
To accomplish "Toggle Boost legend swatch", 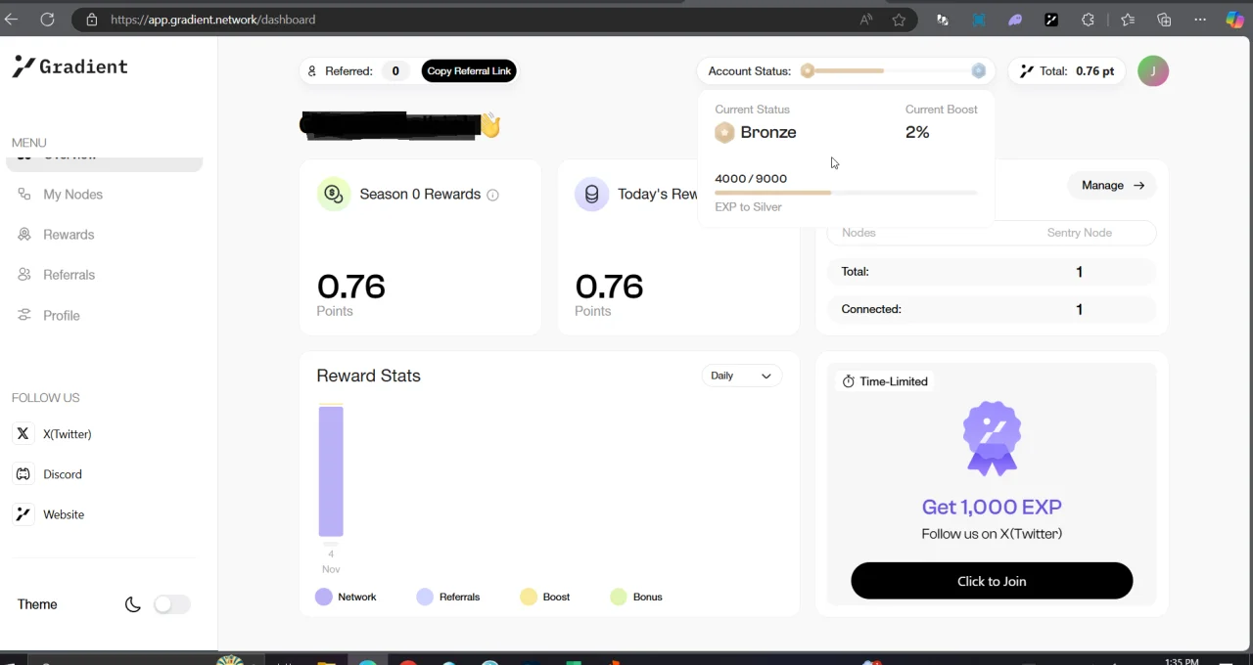I will [529, 597].
